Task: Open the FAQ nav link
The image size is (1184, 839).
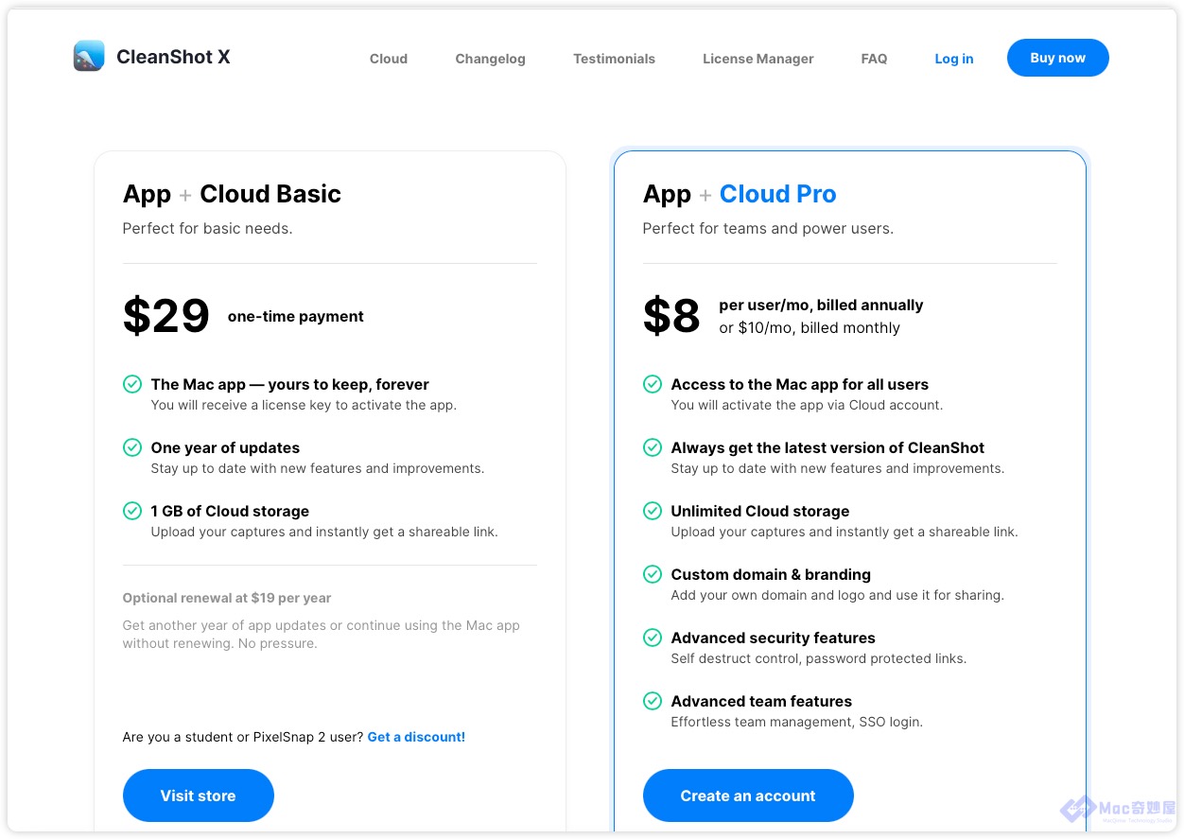Action: pos(874,59)
